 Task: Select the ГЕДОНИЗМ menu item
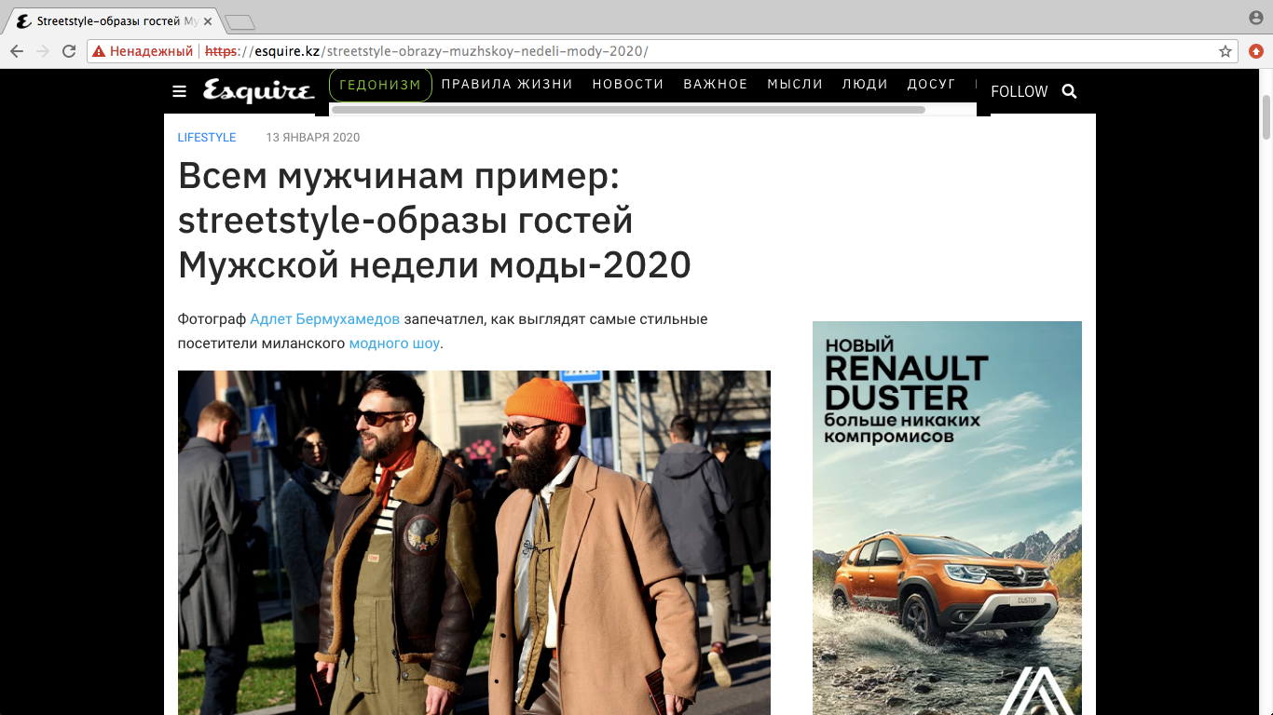click(x=380, y=85)
